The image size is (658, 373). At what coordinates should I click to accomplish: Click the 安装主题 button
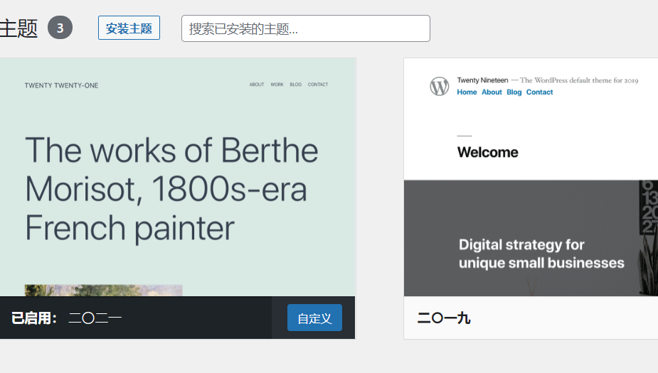coord(129,28)
